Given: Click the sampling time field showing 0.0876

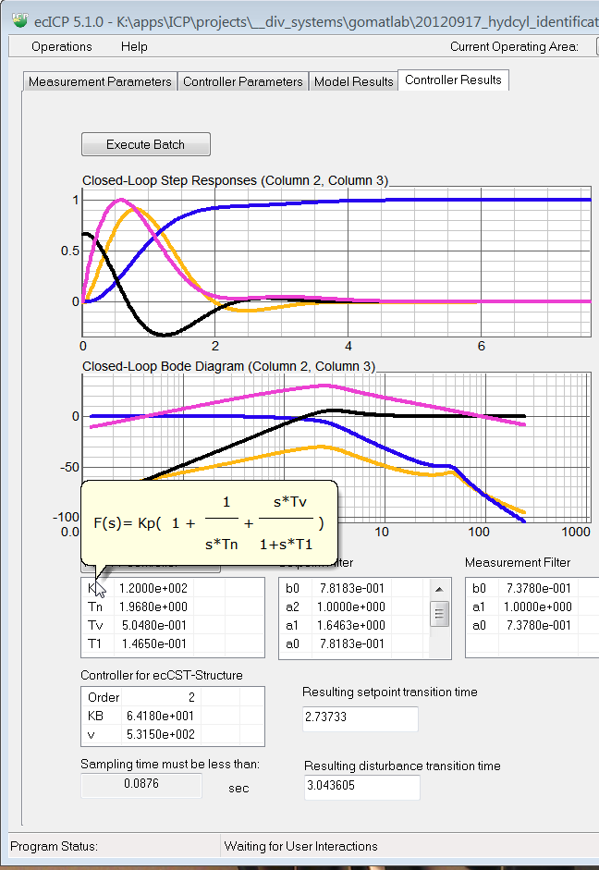Looking at the screenshot, I should click(x=141, y=785).
